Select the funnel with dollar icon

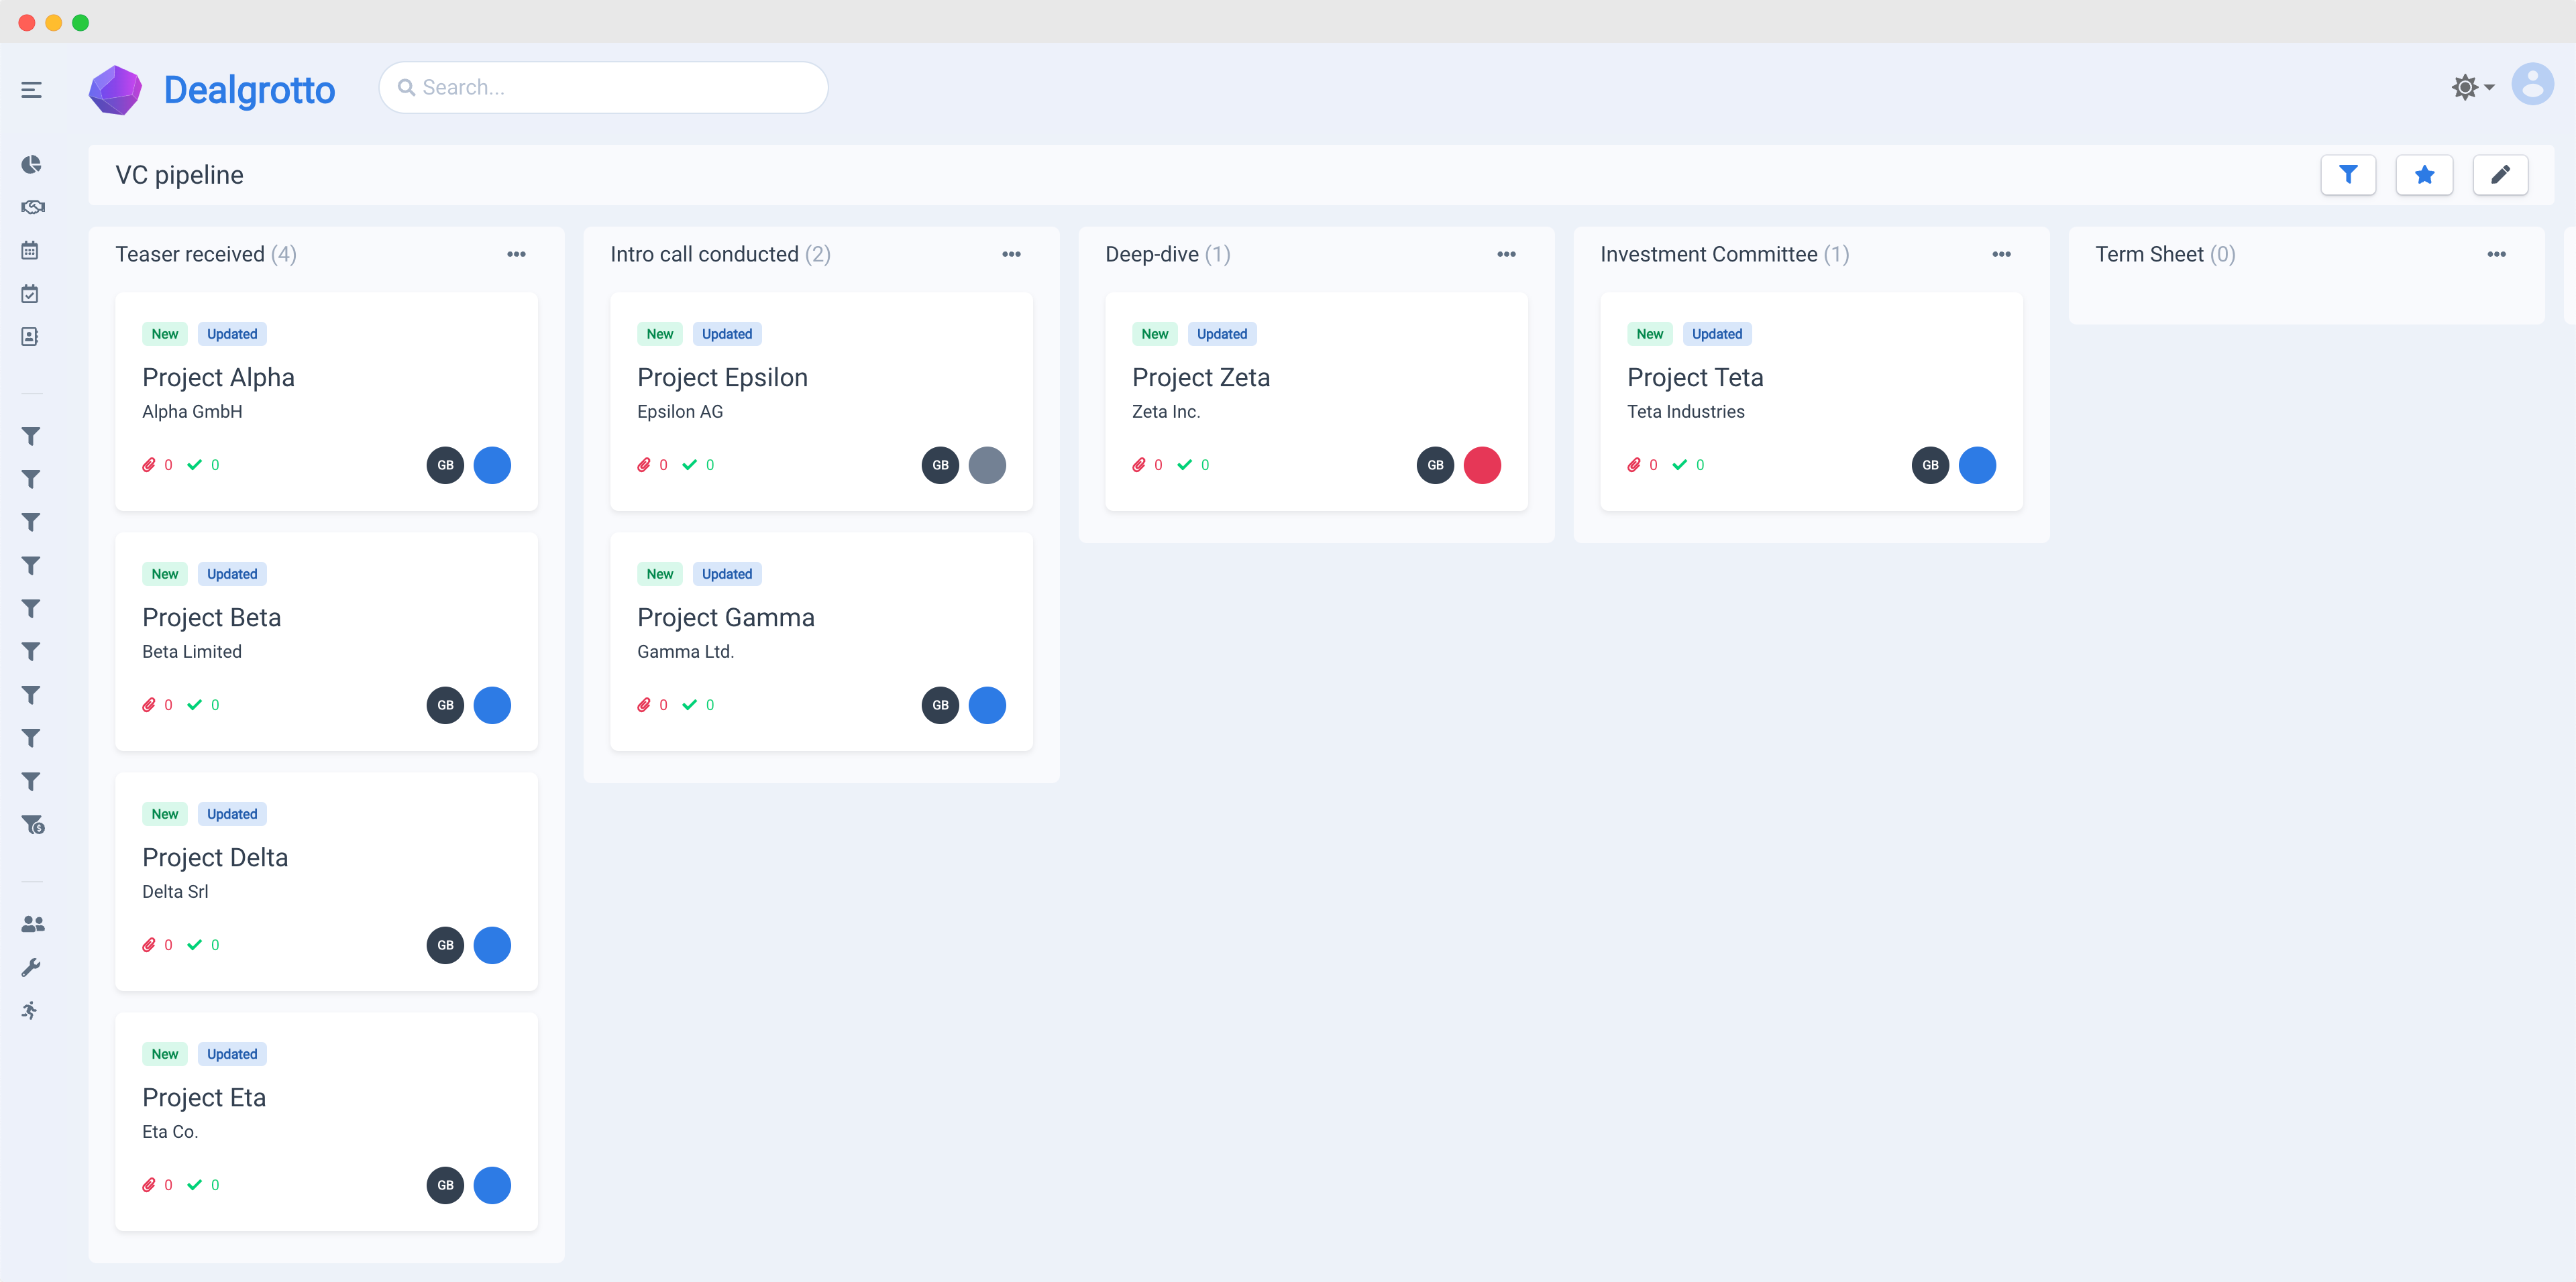[x=32, y=824]
